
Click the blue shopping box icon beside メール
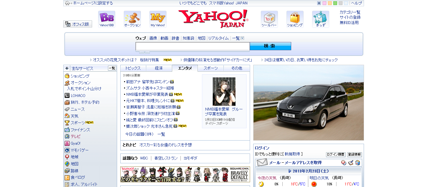357,163
